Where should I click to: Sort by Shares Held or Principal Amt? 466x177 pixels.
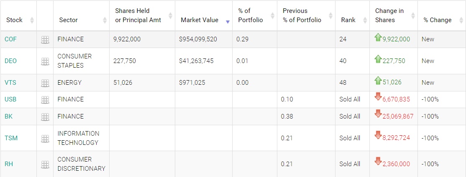pos(138,15)
